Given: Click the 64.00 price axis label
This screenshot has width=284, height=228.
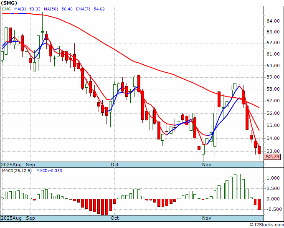Looking at the screenshot, I should pyautogui.click(x=273, y=21).
